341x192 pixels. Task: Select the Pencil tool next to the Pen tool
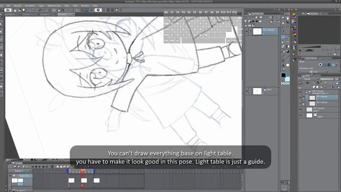(288, 37)
